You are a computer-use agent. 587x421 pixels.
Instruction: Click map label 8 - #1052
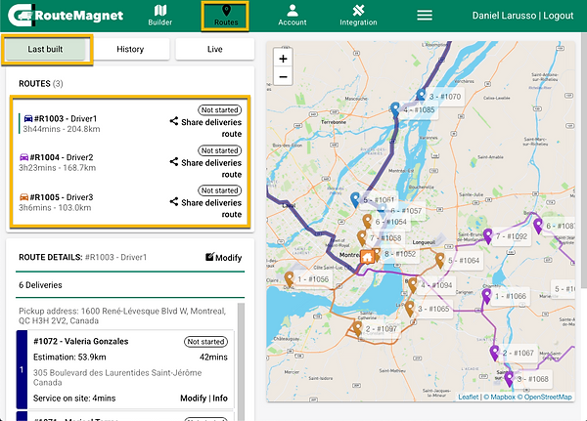pyautogui.click(x=400, y=254)
